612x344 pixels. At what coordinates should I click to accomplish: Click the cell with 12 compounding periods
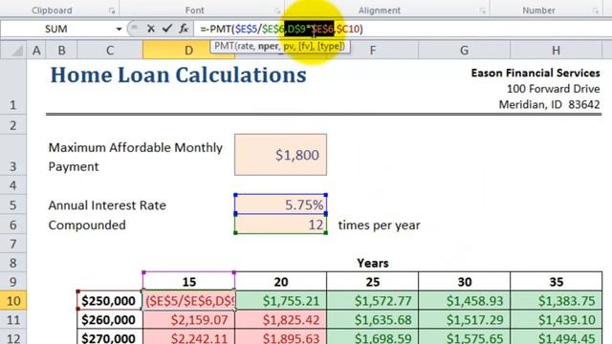click(x=280, y=225)
